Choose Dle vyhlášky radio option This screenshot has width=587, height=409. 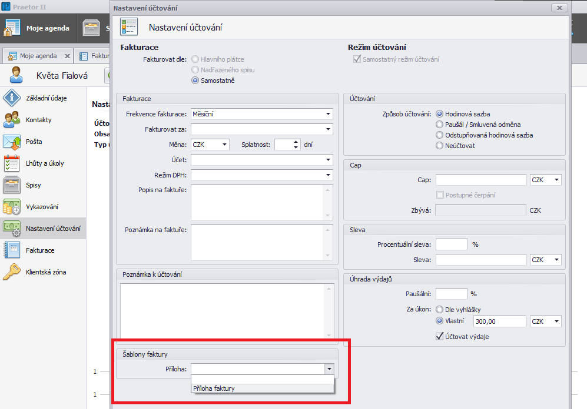pyautogui.click(x=439, y=310)
